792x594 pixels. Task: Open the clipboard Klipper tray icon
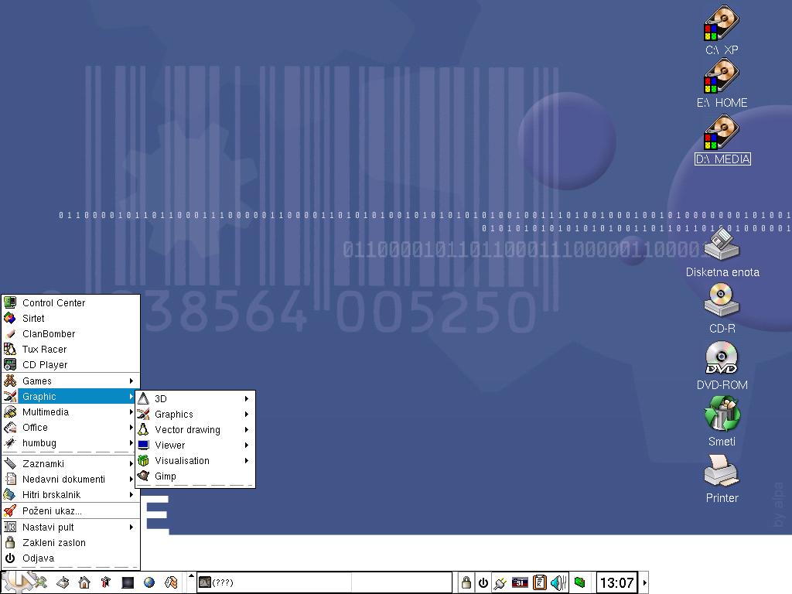tap(539, 583)
